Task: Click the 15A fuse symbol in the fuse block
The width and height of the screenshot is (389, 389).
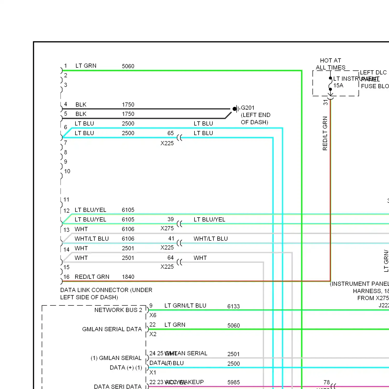Action: (330, 84)
